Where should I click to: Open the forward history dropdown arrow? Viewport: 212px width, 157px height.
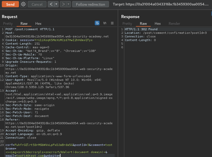(69, 4)
